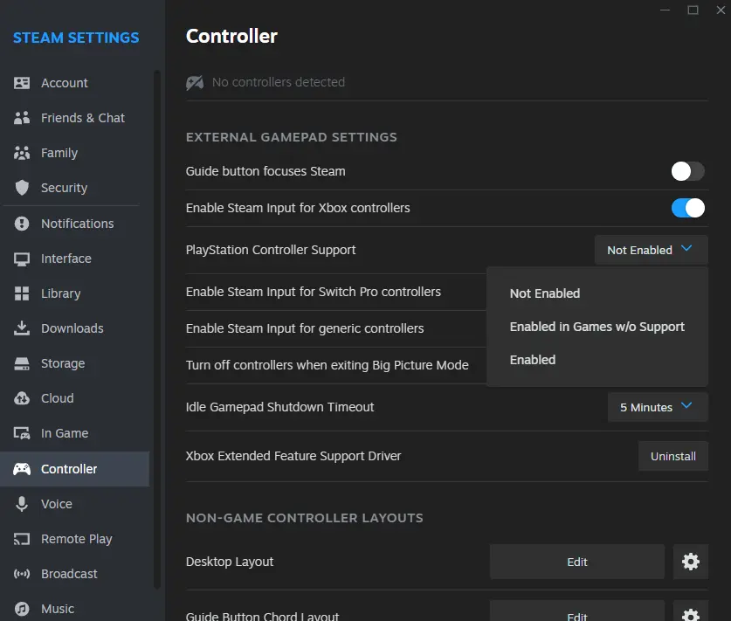
Task: Click the Broadcast signal icon
Action: 22,574
